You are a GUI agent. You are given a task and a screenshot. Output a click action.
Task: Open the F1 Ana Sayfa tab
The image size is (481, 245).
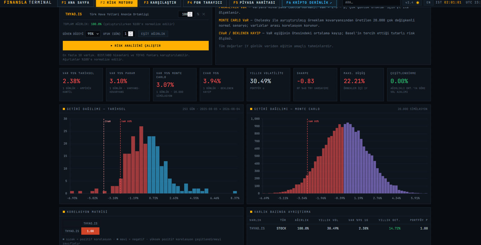pyautogui.click(x=75, y=3)
